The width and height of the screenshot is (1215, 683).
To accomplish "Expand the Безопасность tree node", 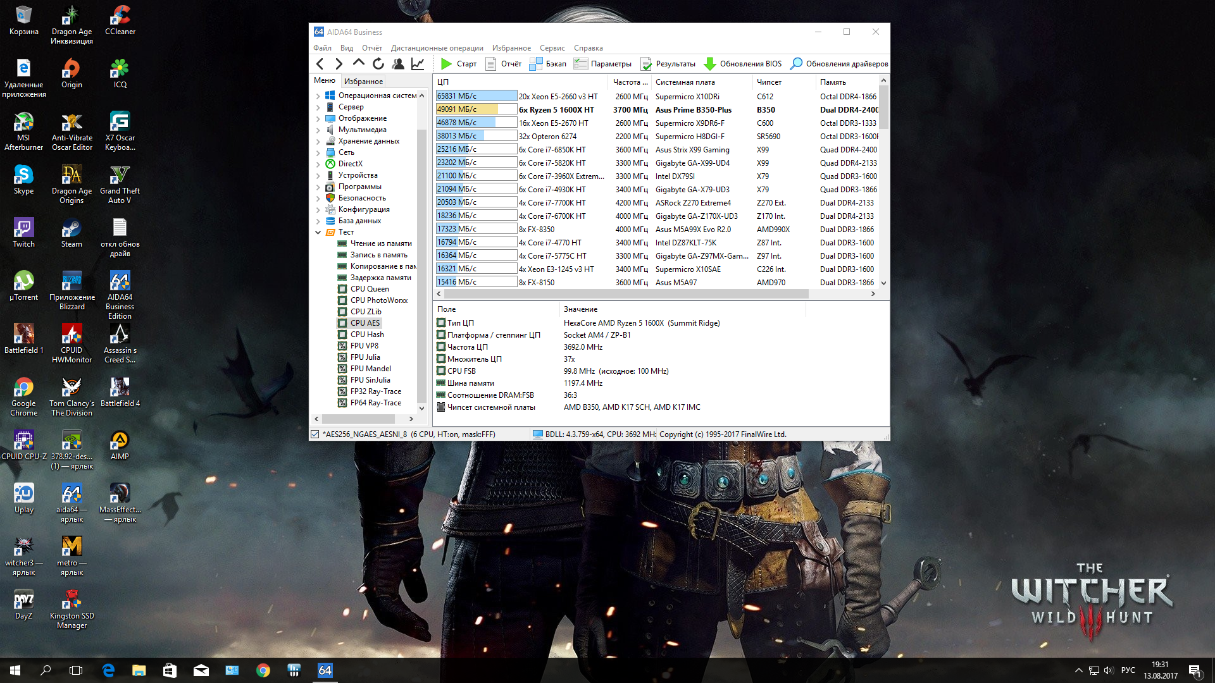I will click(x=318, y=199).
